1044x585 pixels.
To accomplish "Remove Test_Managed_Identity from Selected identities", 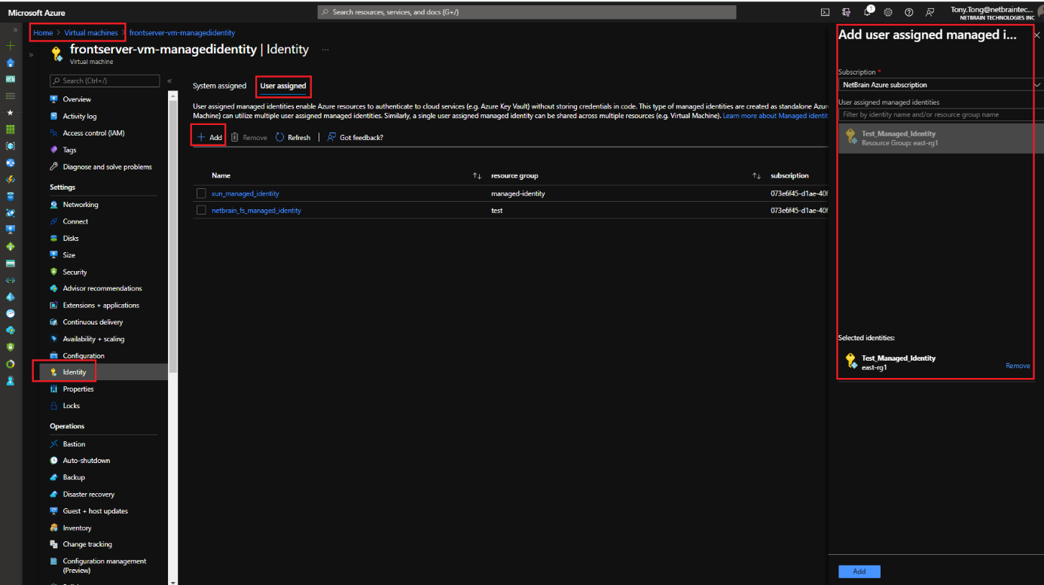I will pyautogui.click(x=1018, y=366).
